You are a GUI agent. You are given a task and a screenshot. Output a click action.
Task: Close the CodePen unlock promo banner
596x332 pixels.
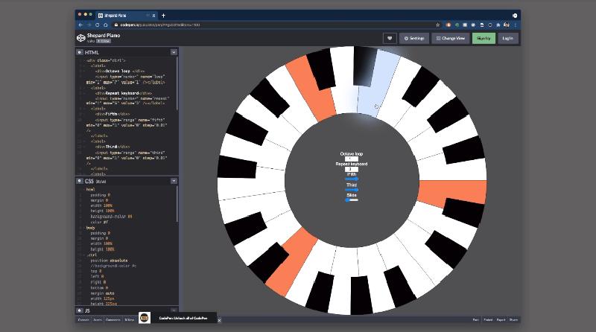click(219, 319)
